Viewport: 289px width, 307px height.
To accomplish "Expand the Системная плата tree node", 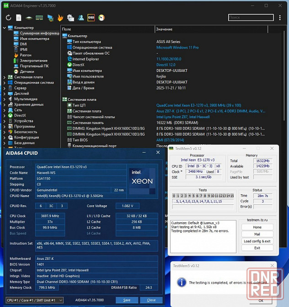I will [4, 77].
